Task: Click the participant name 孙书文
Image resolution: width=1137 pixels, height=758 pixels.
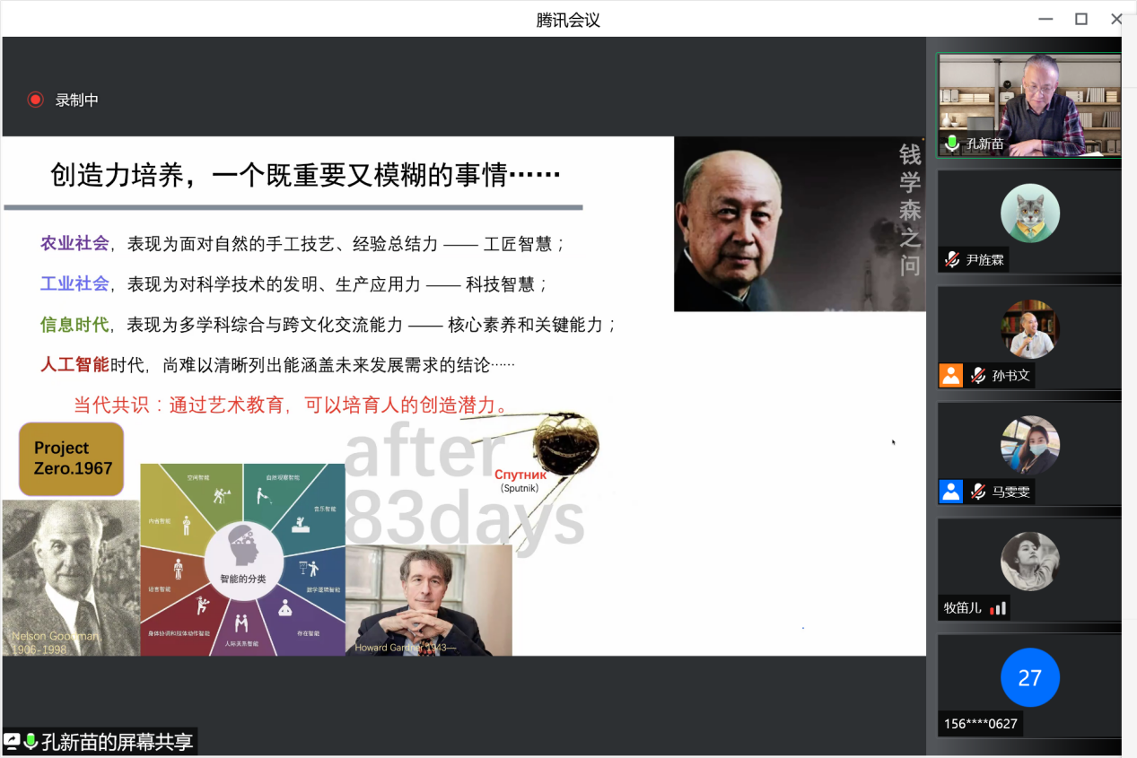Action: pyautogui.click(x=1011, y=376)
